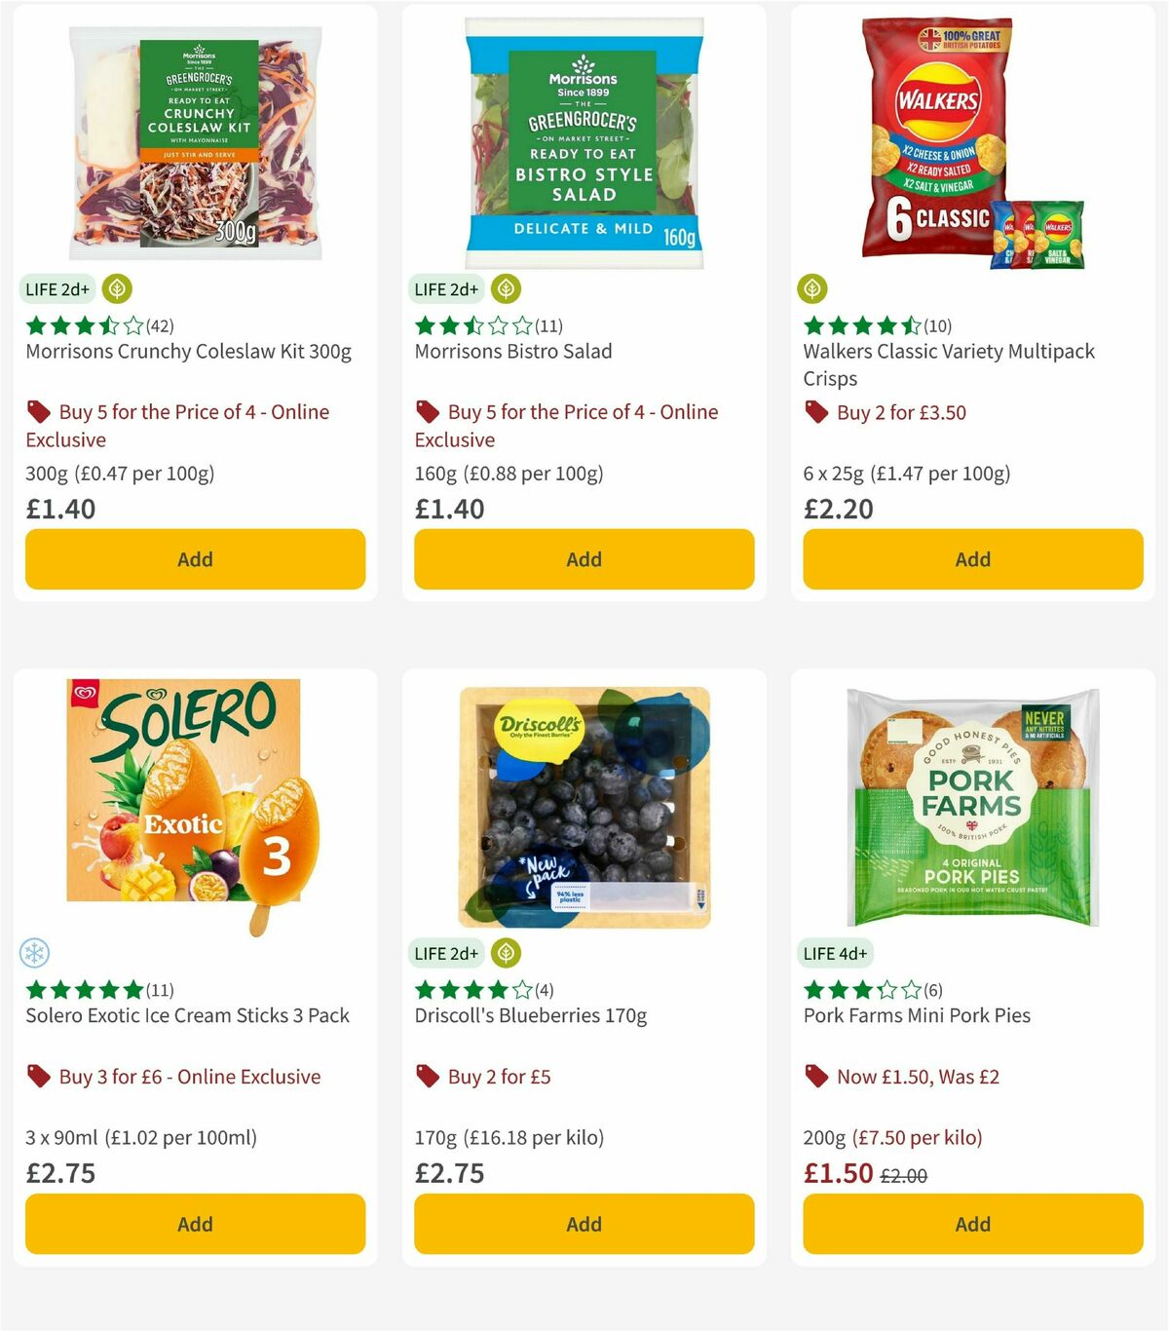
Task: Click the fifth star under Solero Exotic Ice Cream
Action: click(132, 989)
